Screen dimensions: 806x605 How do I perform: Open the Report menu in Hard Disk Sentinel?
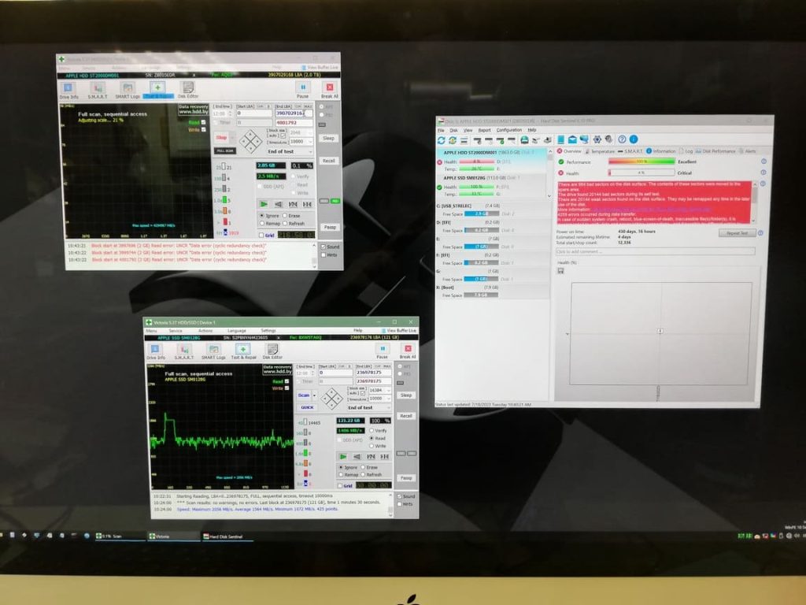[x=484, y=130]
